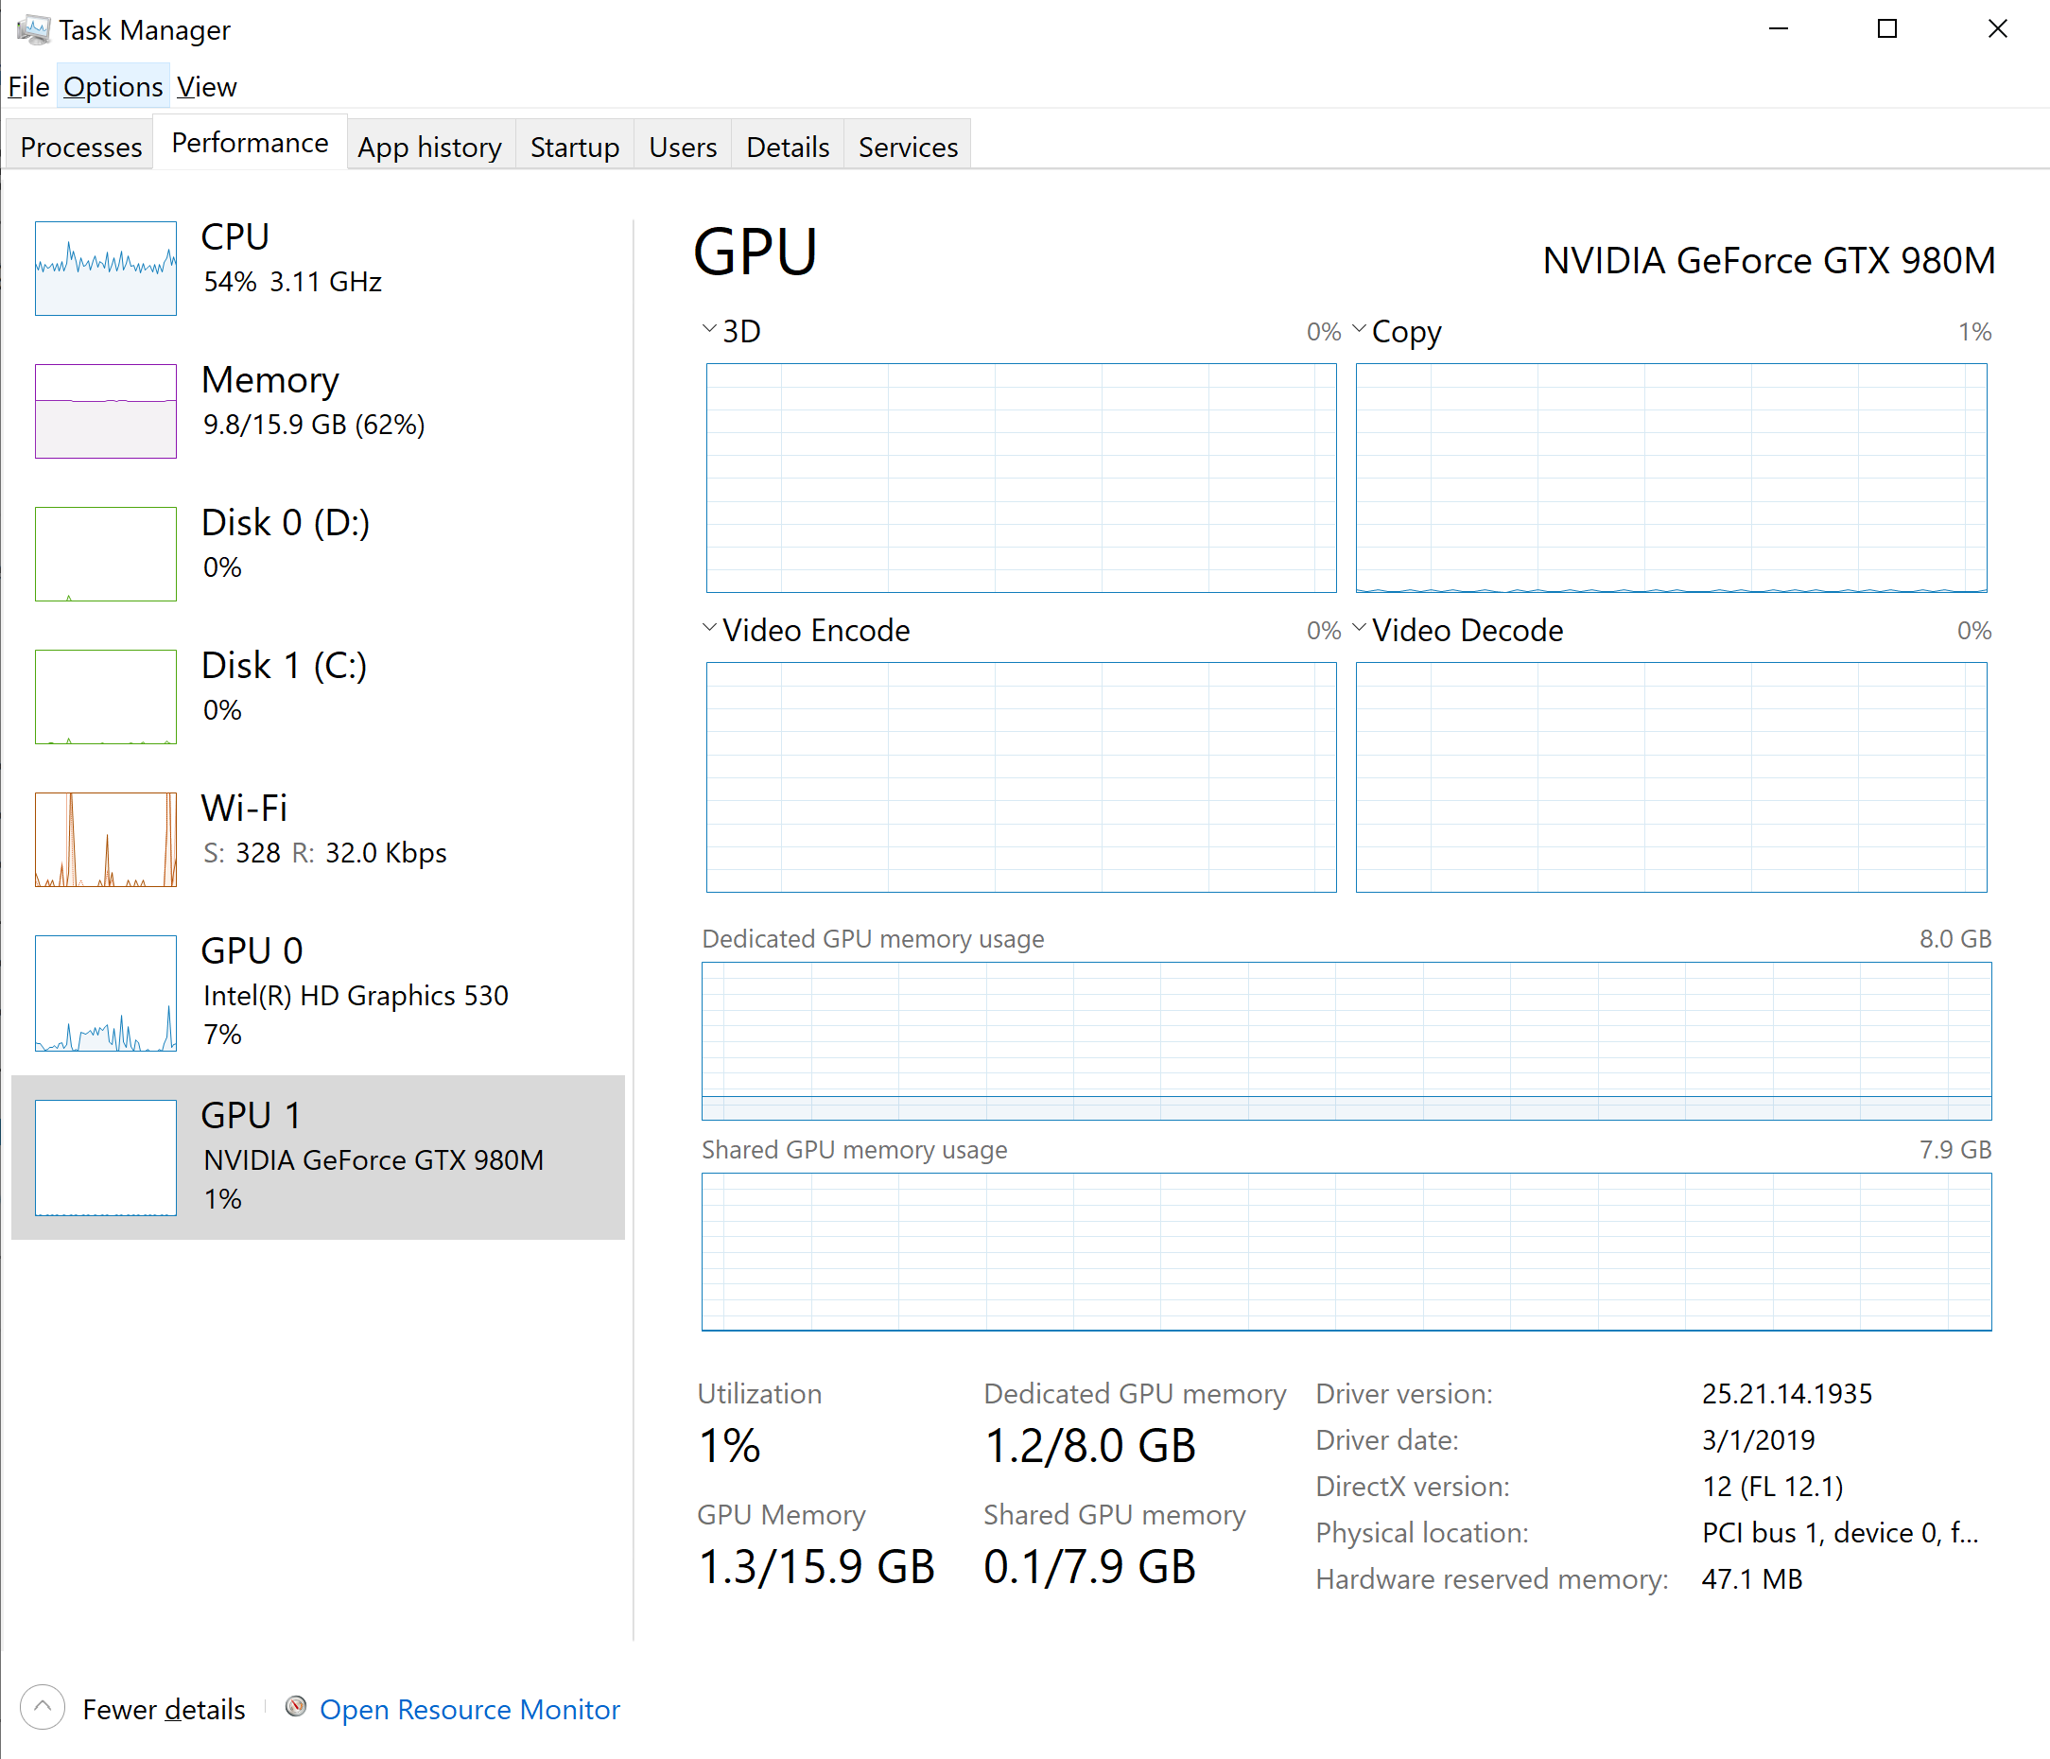
Task: Click the Open Resource Monitor link
Action: [469, 1709]
